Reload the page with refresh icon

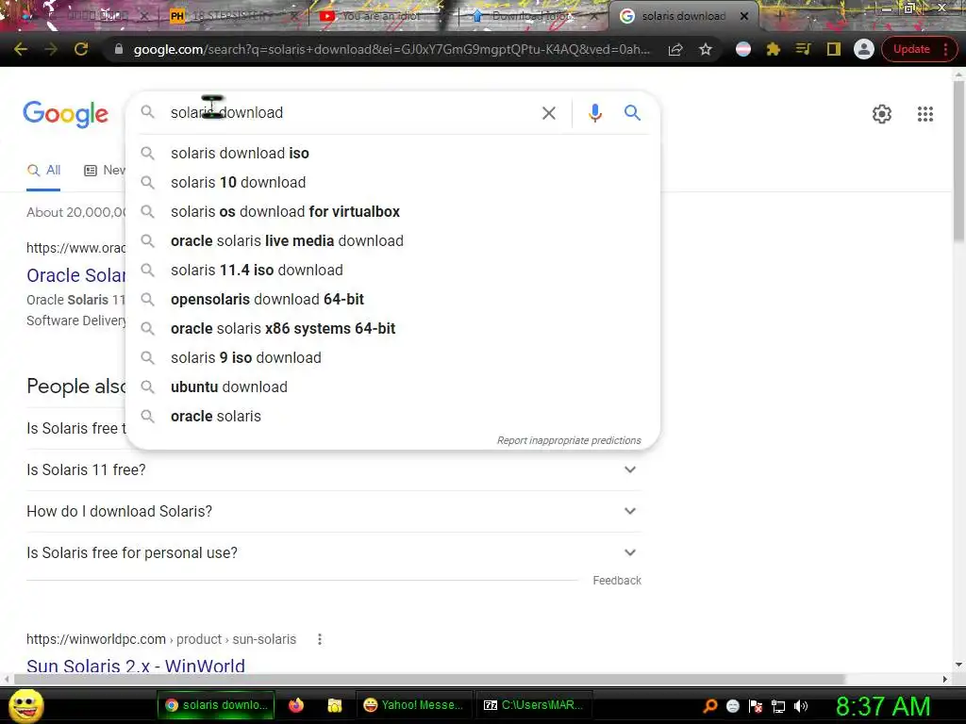coord(81,49)
